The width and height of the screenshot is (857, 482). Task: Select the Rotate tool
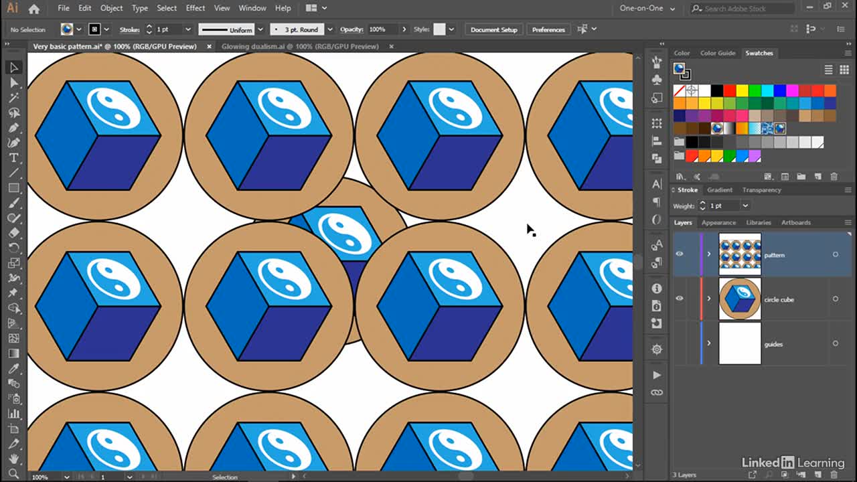pyautogui.click(x=13, y=248)
